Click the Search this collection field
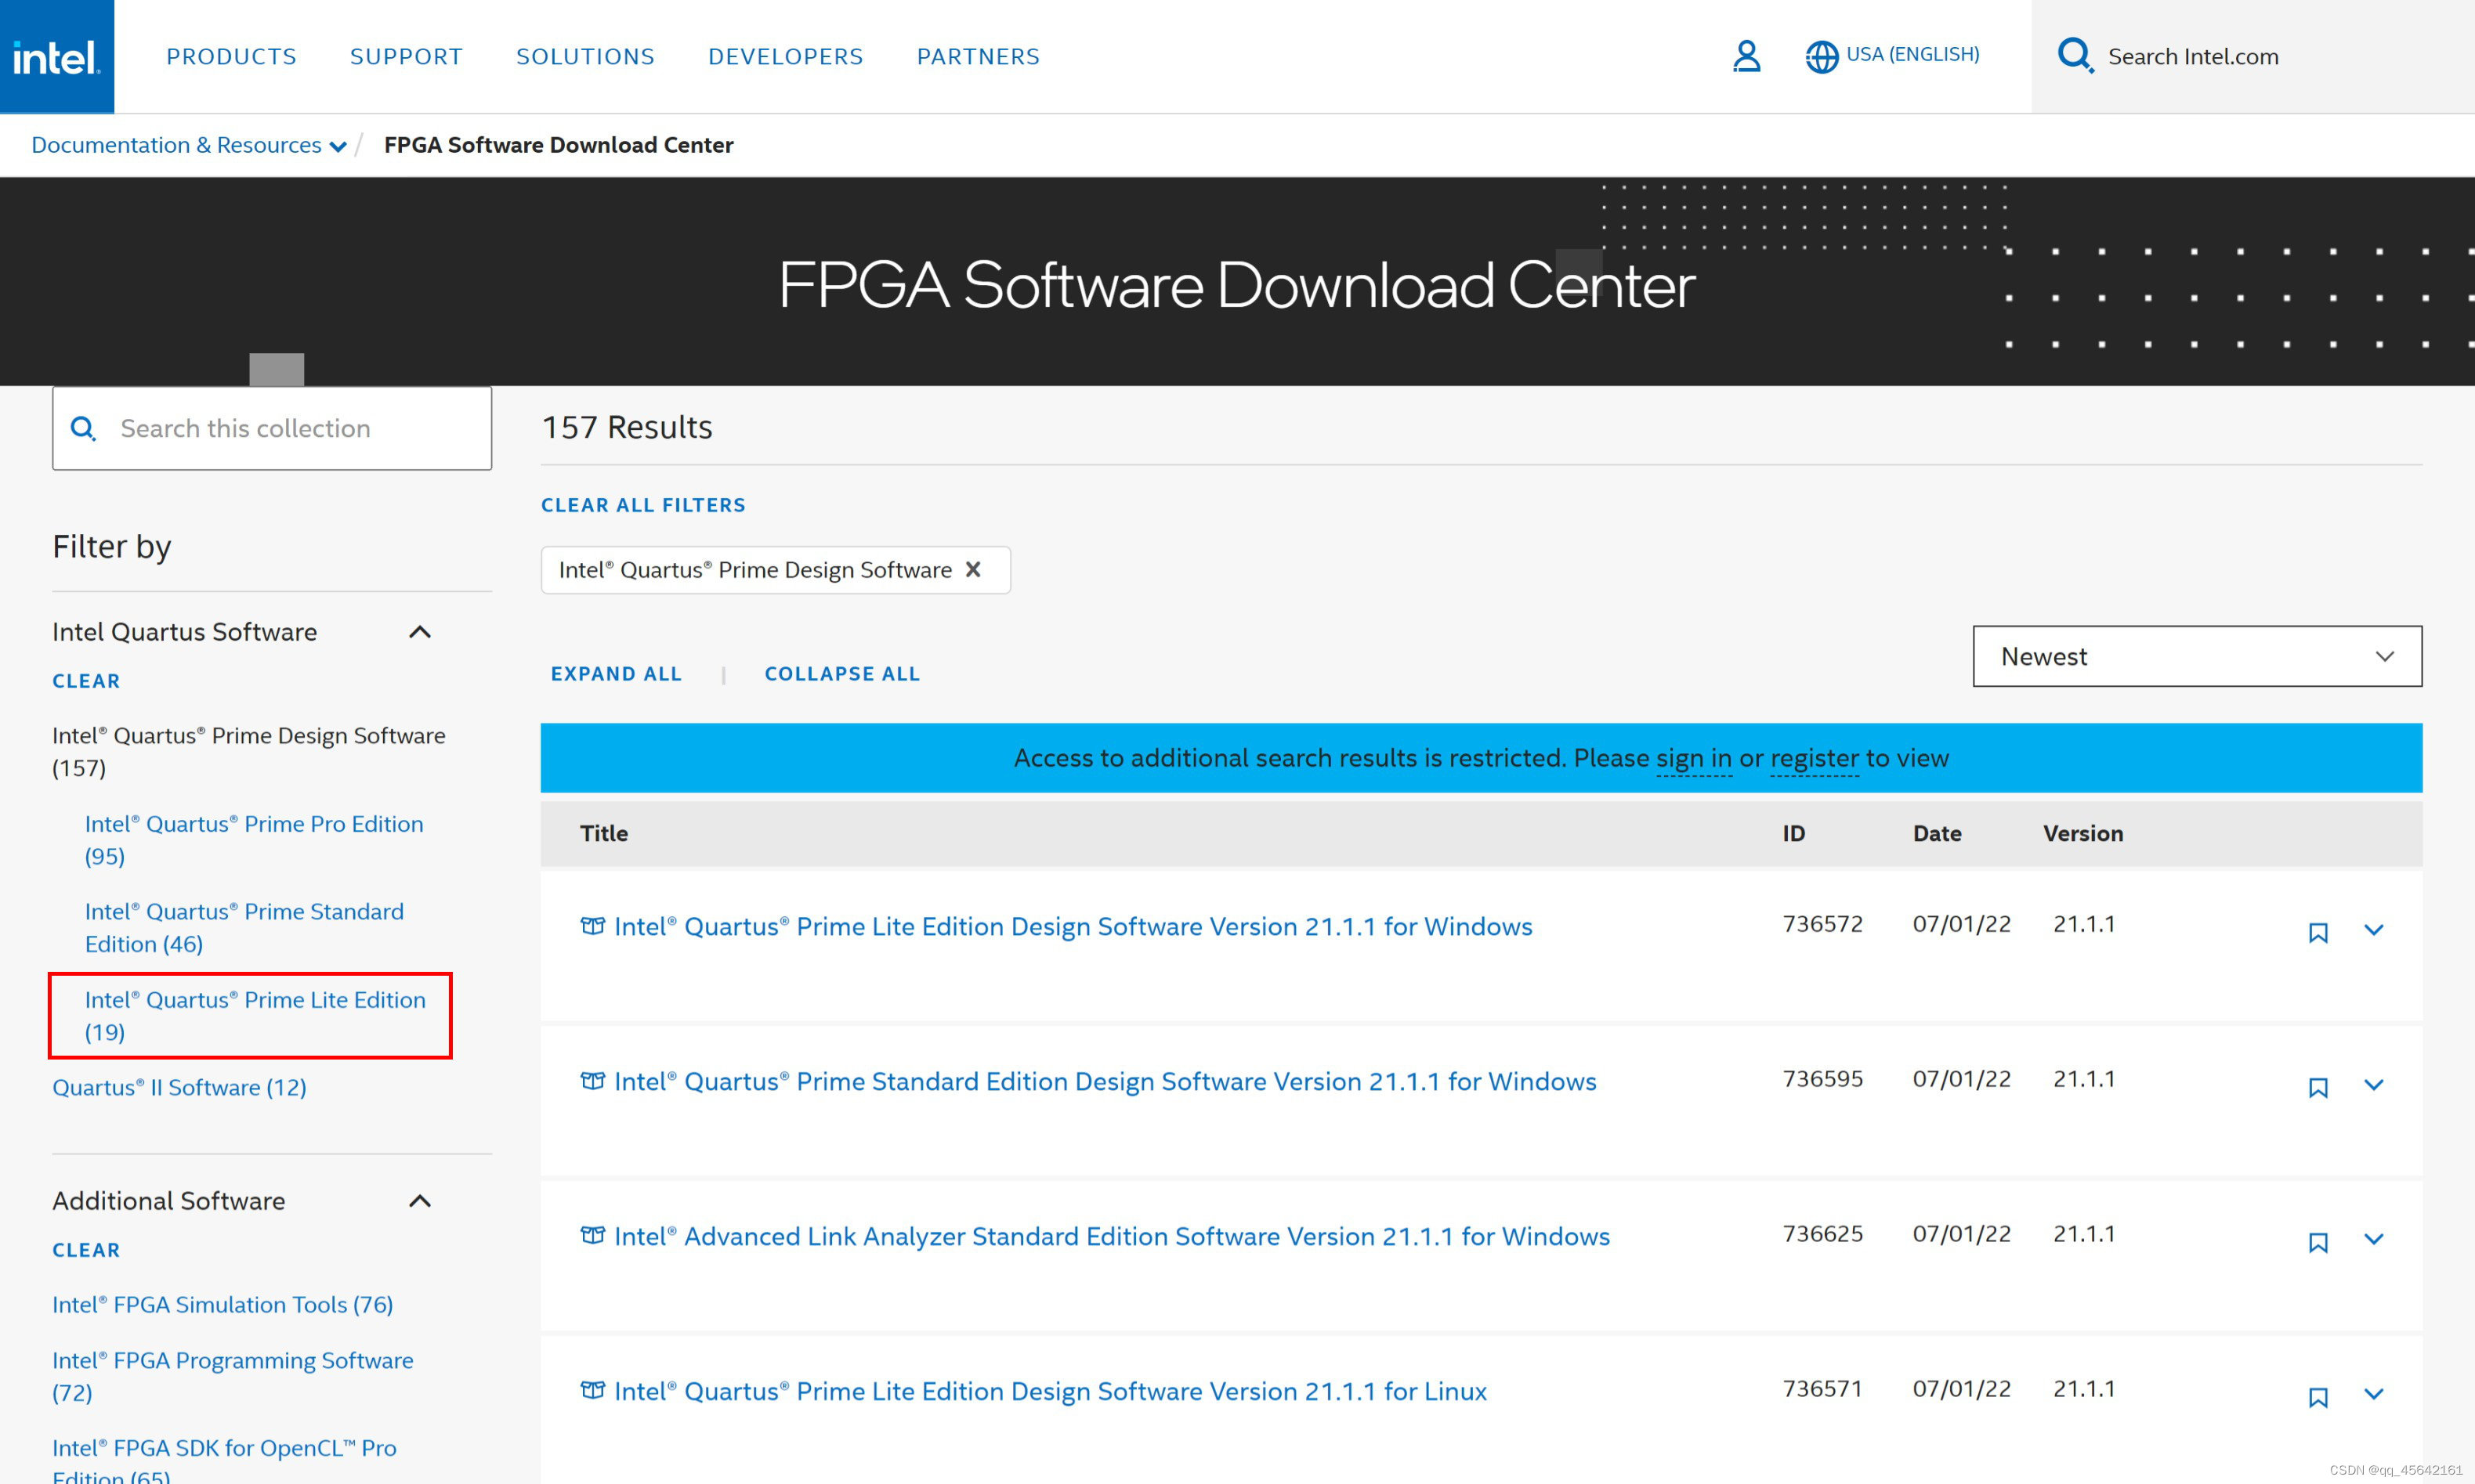 click(290, 428)
